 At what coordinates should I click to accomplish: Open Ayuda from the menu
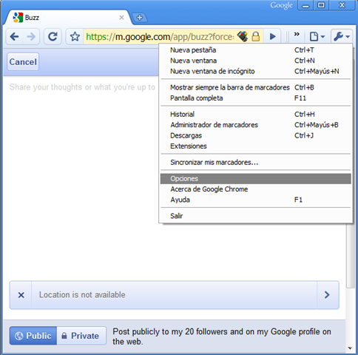[256, 200]
